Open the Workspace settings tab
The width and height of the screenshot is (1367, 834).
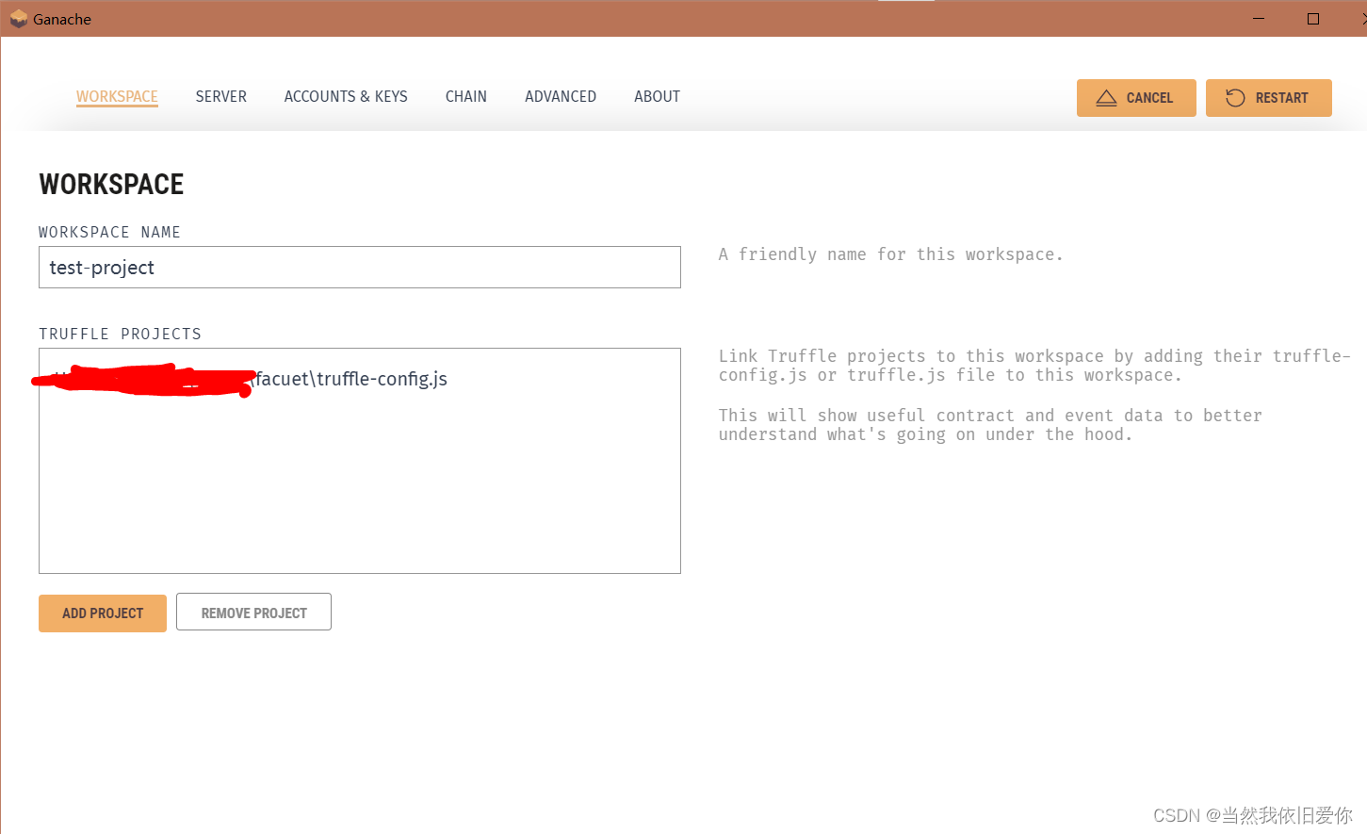tap(117, 97)
